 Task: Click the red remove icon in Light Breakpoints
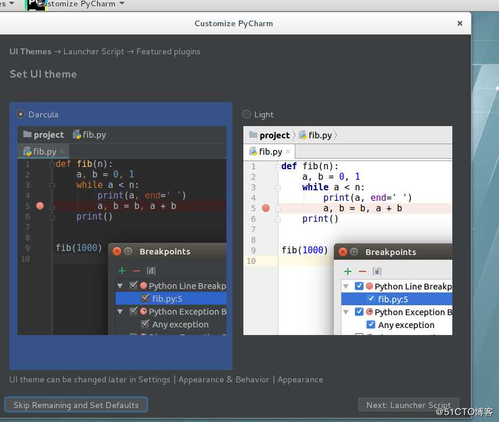coord(362,272)
